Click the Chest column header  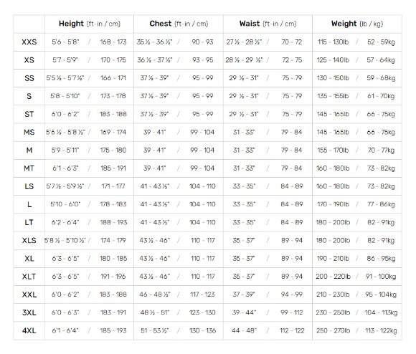point(179,24)
